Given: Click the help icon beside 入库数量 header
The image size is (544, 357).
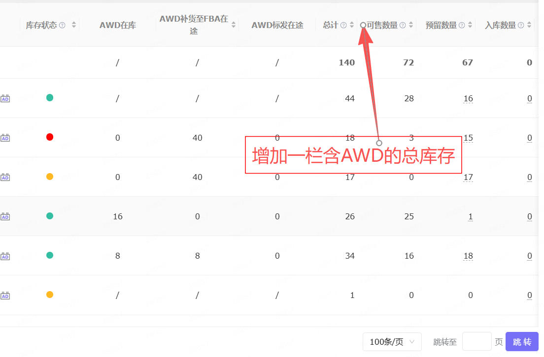Looking at the screenshot, I should [x=521, y=25].
